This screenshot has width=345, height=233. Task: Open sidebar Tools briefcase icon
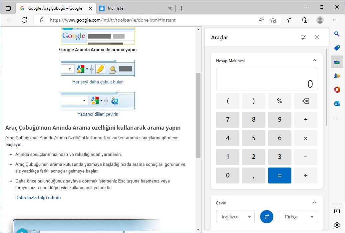[x=337, y=62]
